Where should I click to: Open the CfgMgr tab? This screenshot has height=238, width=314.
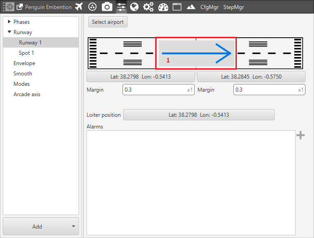click(x=209, y=7)
